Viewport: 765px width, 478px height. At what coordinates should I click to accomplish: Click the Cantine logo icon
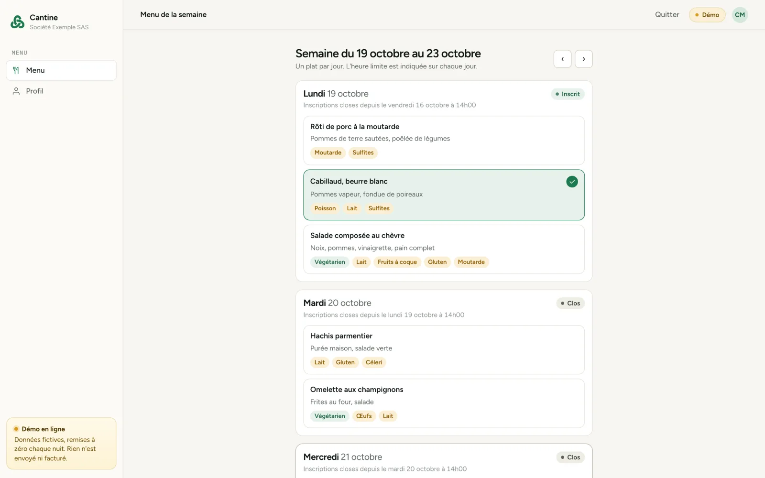click(18, 22)
